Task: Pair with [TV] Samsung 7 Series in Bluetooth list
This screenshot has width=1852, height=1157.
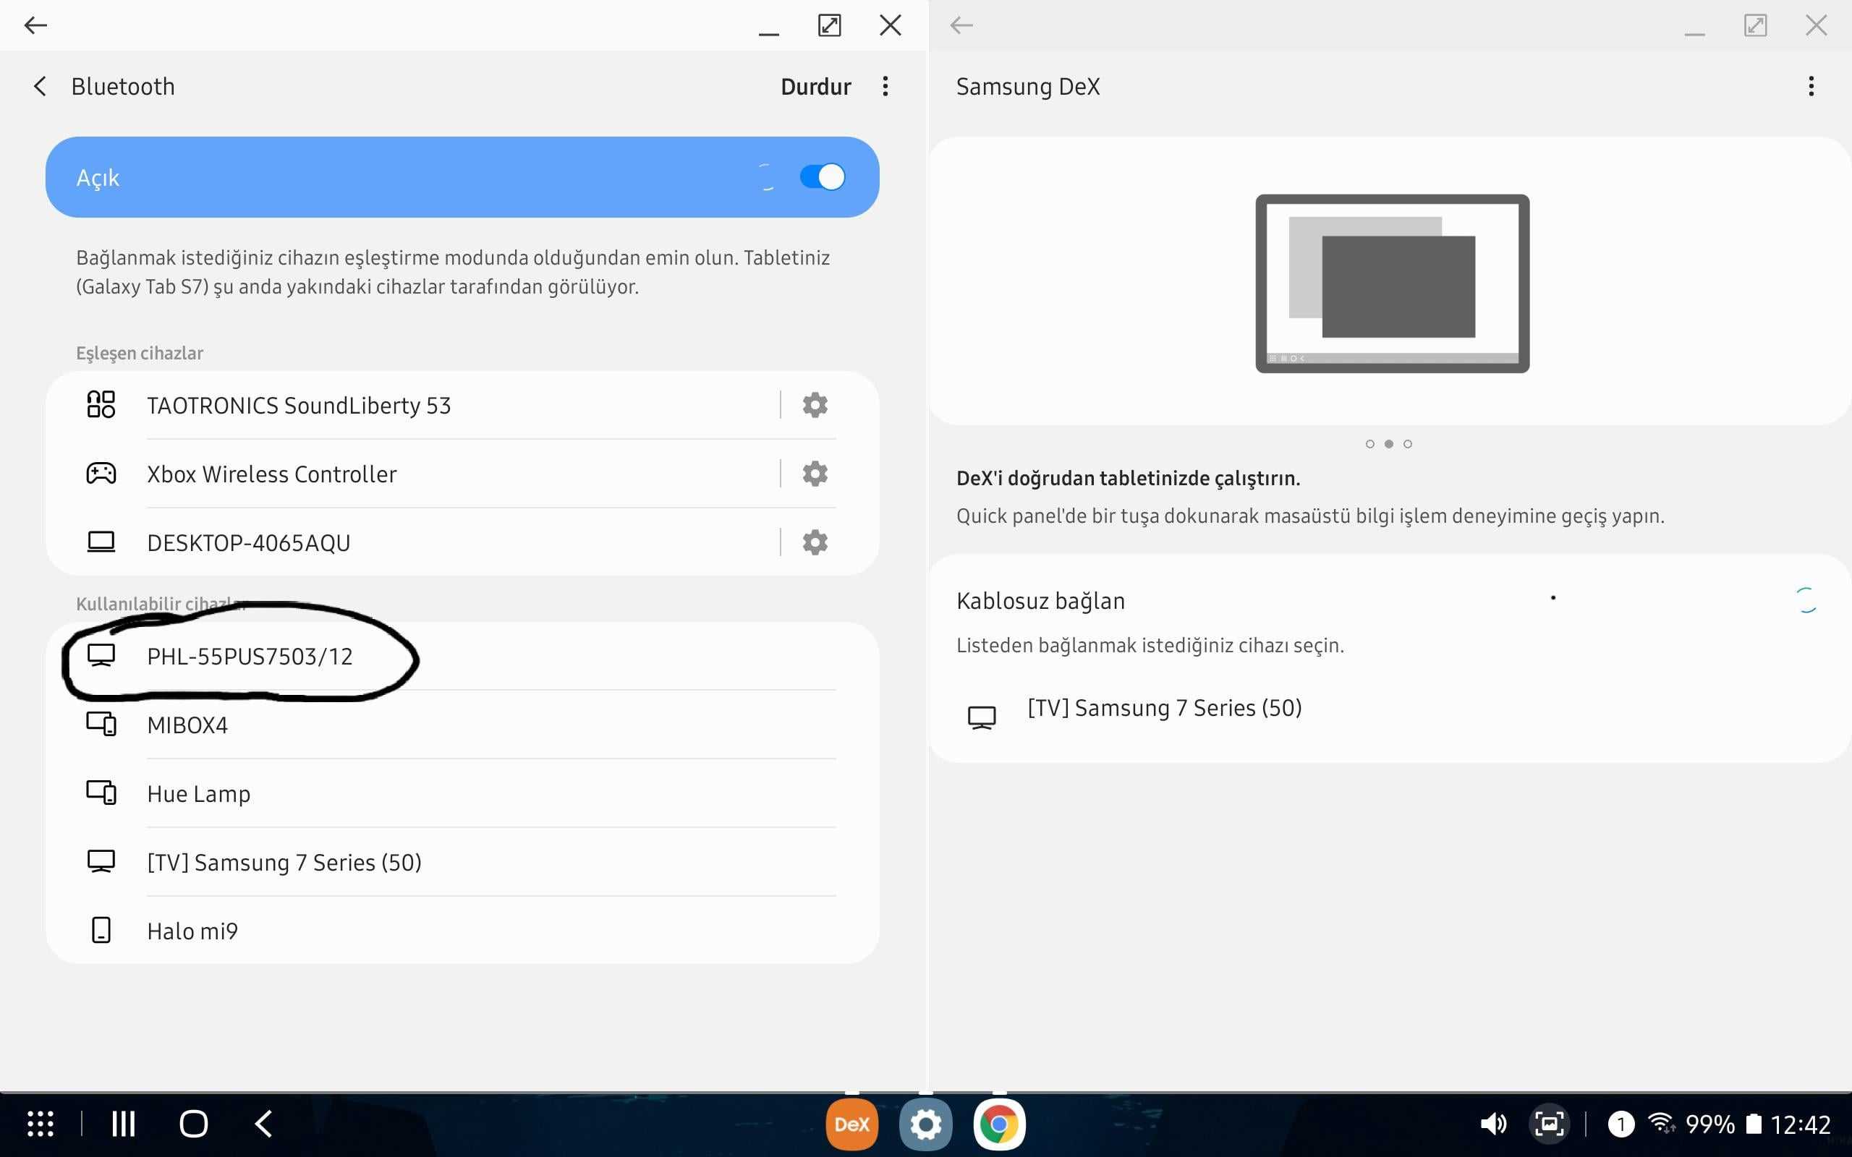Action: tap(462, 863)
